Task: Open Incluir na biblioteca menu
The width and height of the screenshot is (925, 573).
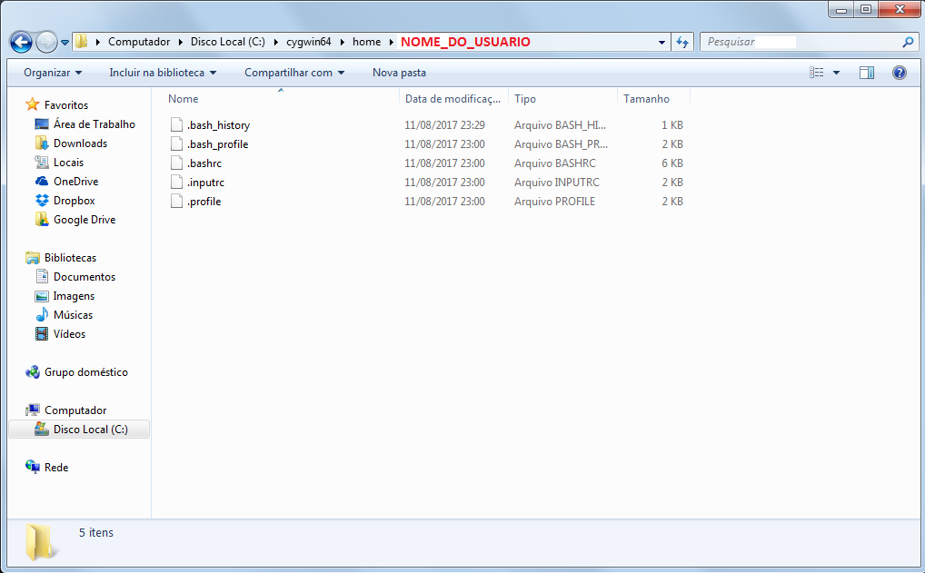Action: pos(162,73)
